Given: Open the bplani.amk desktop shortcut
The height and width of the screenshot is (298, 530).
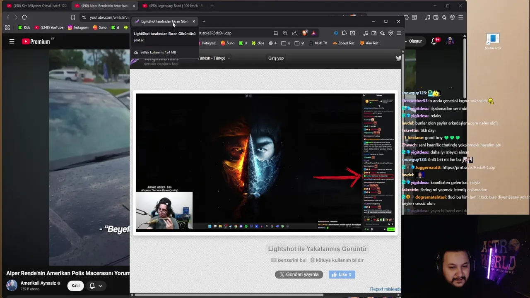Looking at the screenshot, I should pos(493,42).
